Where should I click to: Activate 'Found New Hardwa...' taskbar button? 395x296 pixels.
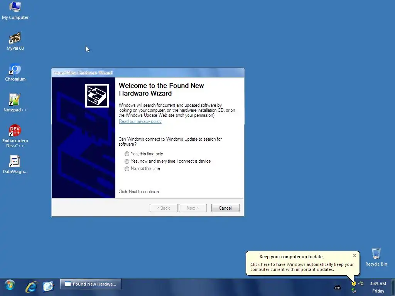[x=91, y=284]
